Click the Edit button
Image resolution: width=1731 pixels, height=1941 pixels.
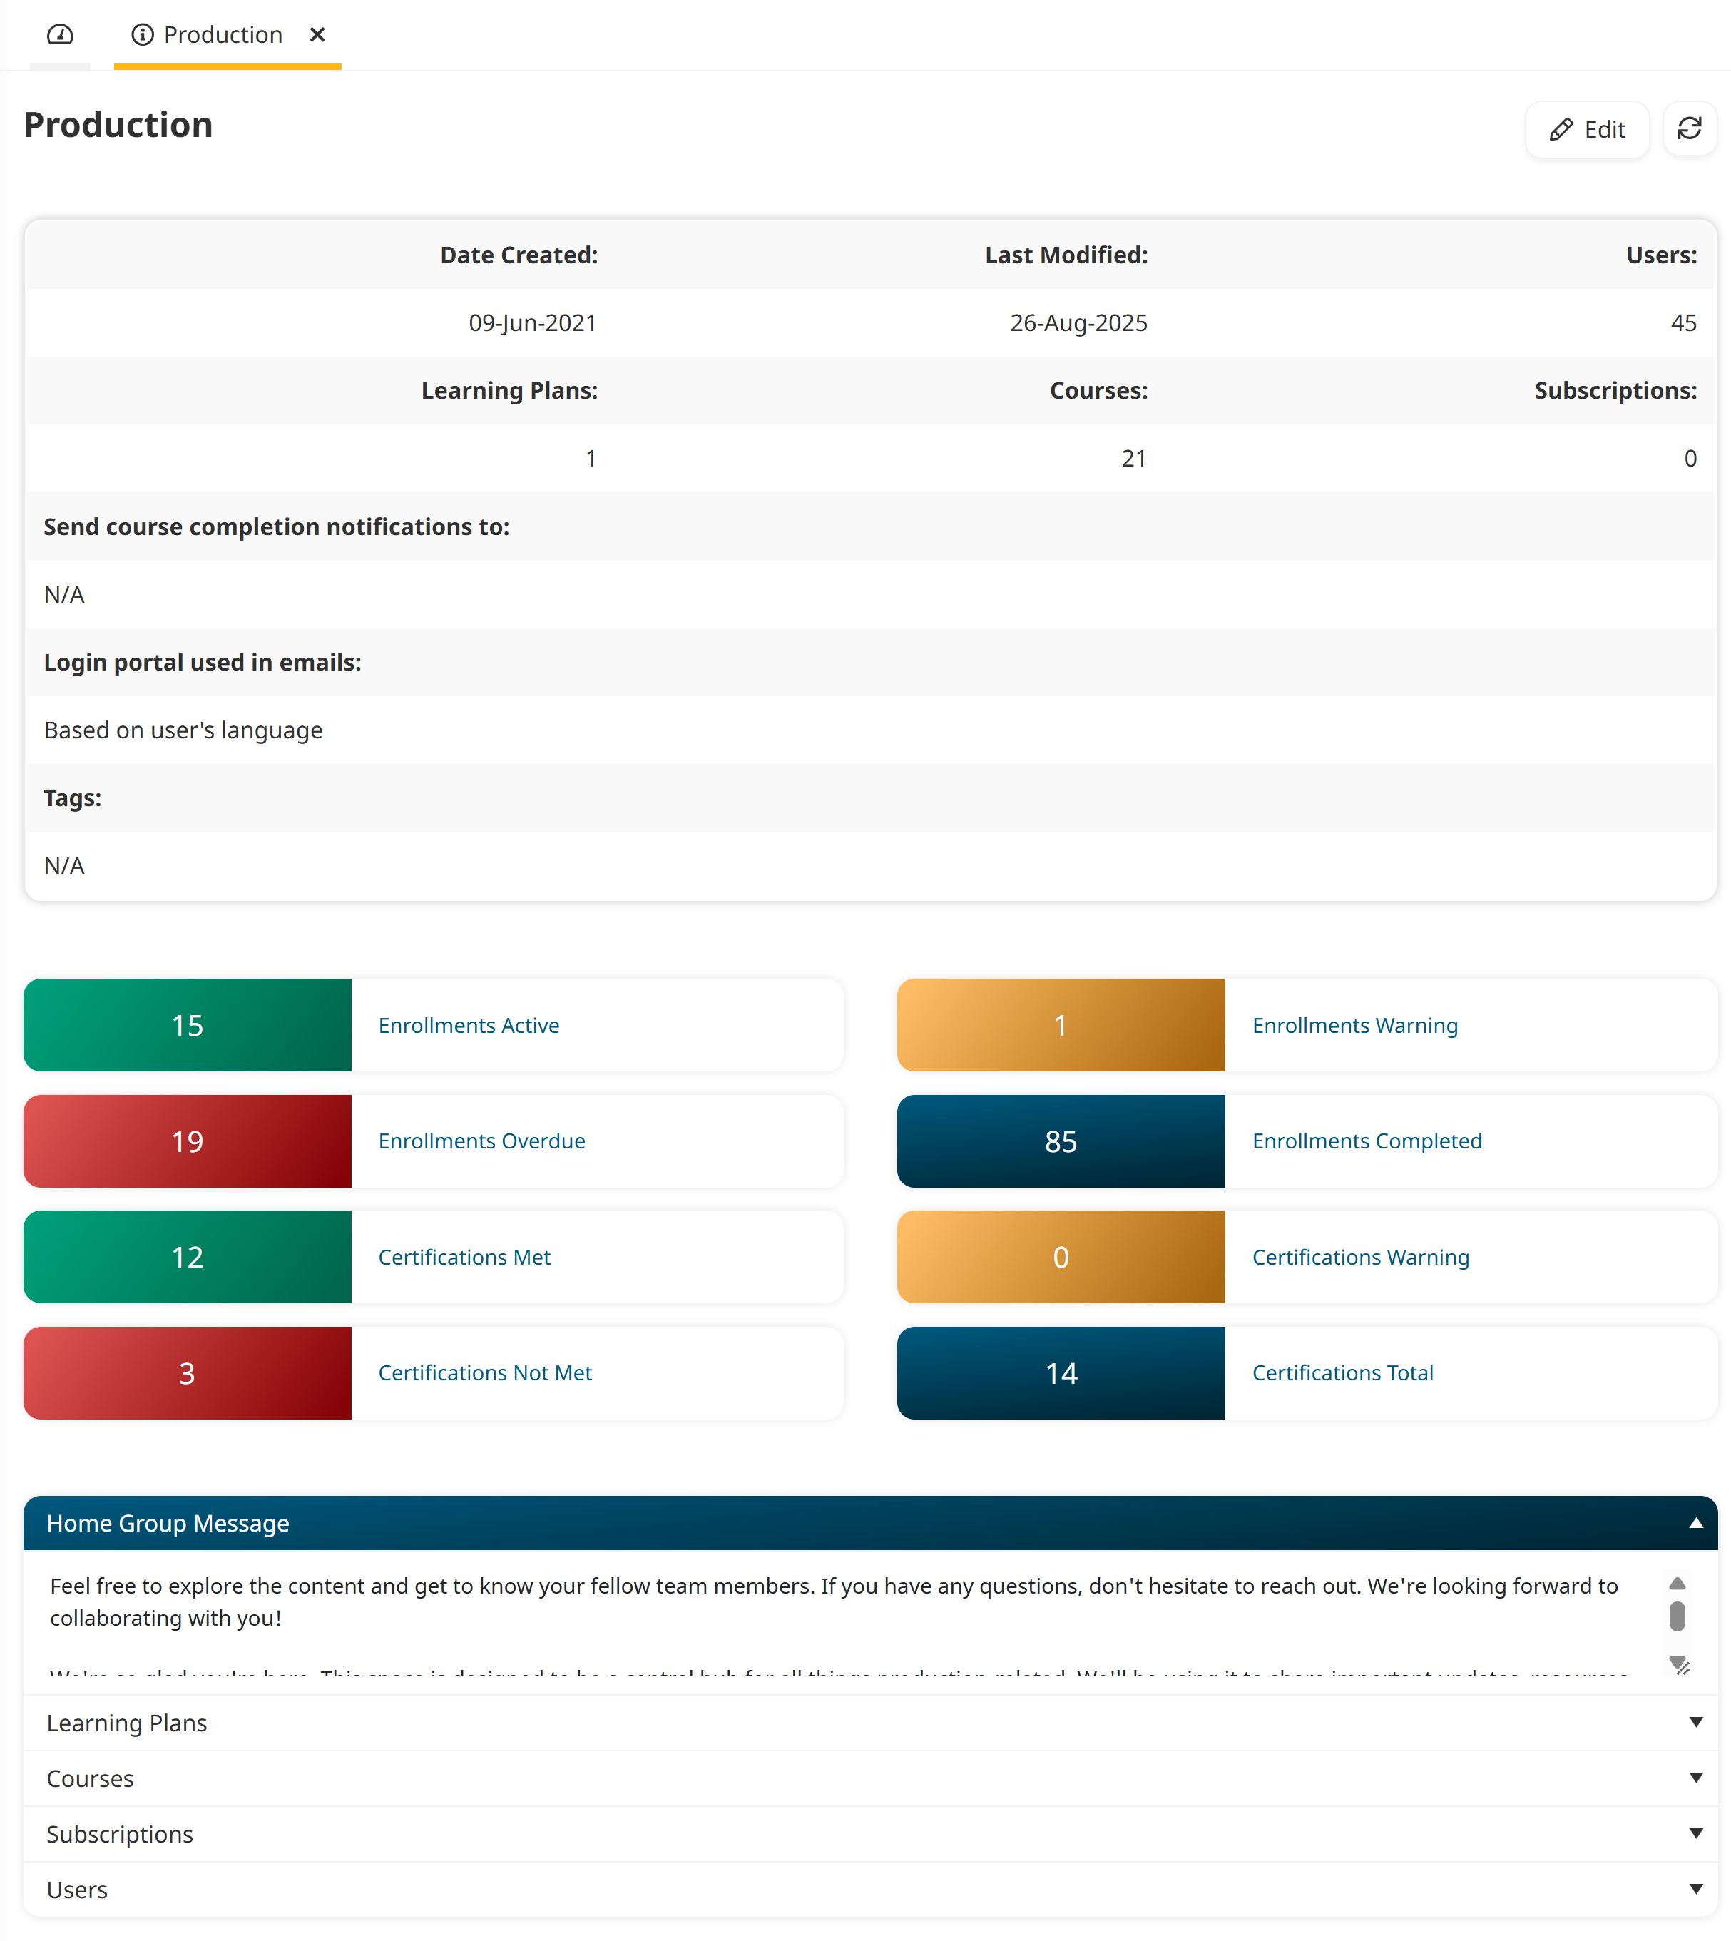[1586, 129]
